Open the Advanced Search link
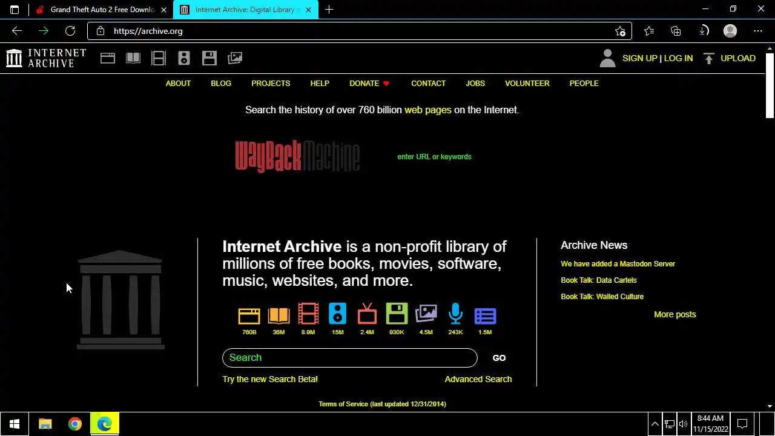 pyautogui.click(x=478, y=379)
